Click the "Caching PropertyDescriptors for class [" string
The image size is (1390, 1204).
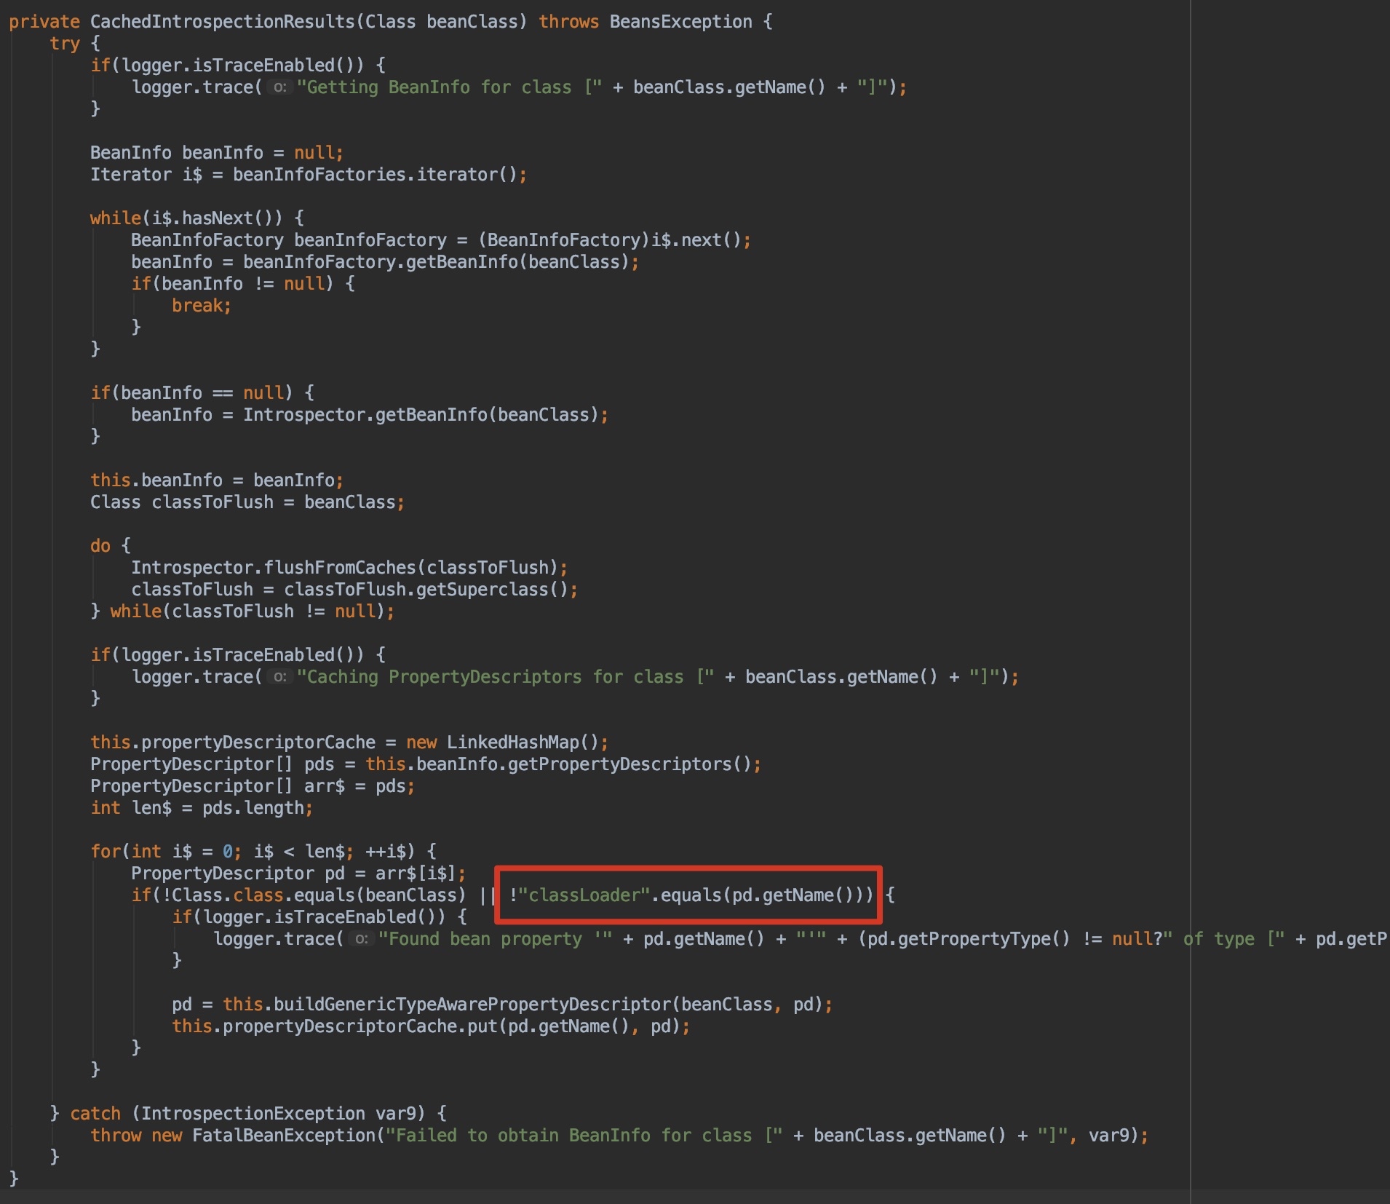pos(505,677)
